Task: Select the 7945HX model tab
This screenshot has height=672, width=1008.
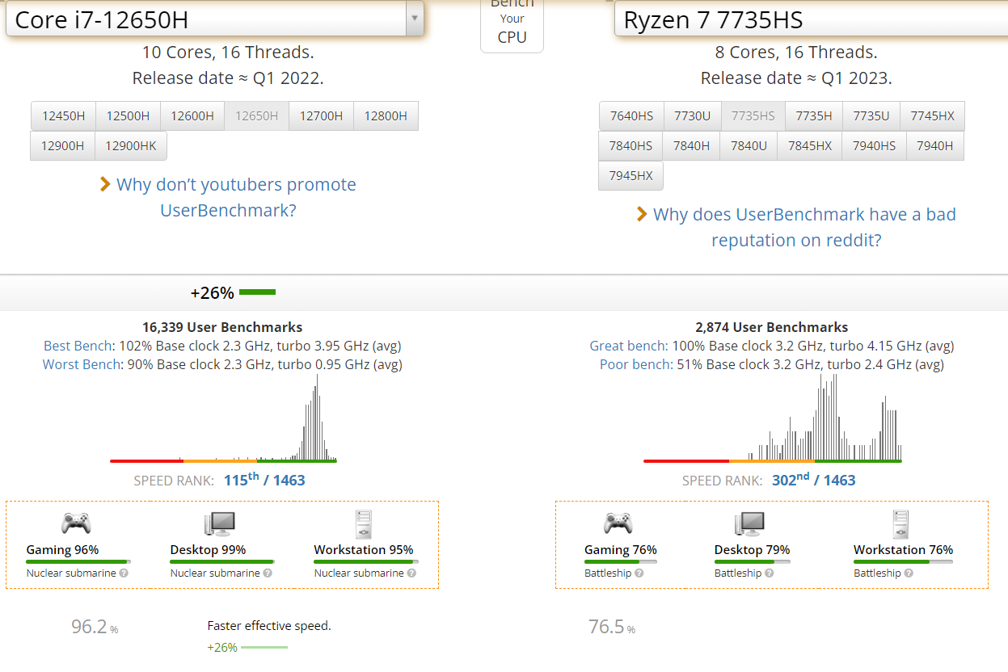Action: 631,175
